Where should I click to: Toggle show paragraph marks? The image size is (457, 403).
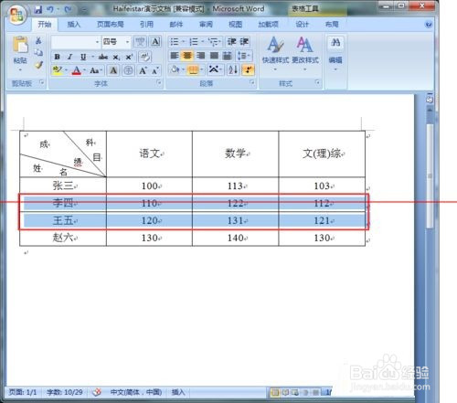click(x=248, y=69)
